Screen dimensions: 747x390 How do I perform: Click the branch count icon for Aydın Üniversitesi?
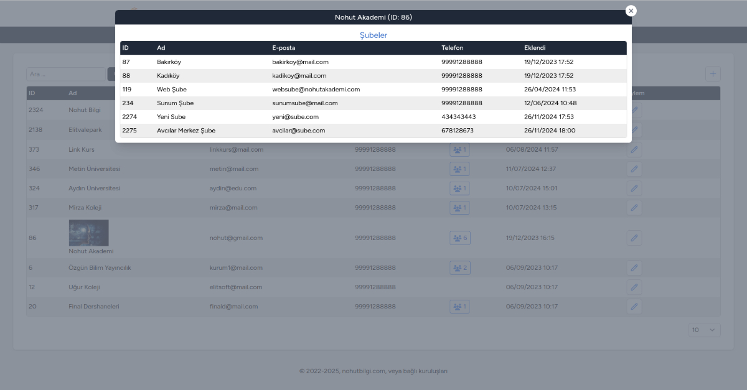(460, 188)
